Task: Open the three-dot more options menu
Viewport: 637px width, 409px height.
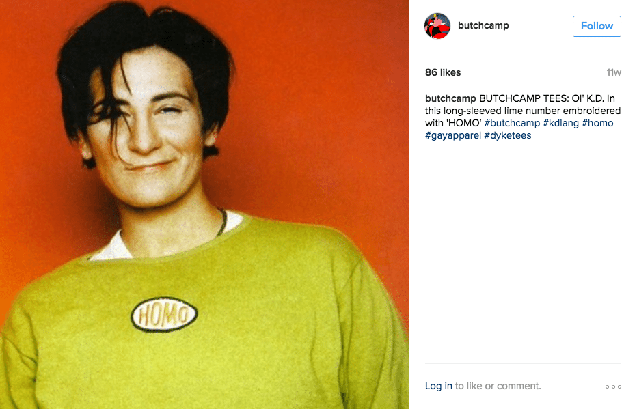Action: 613,386
